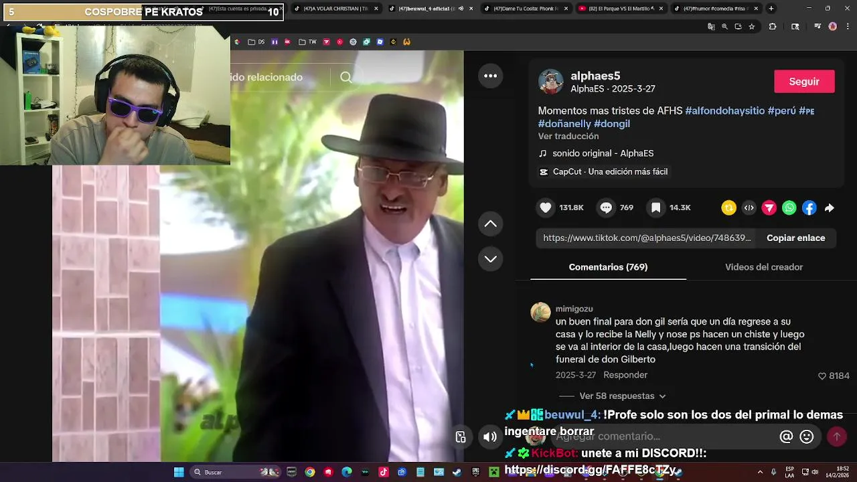Image resolution: width=857 pixels, height=482 pixels.
Task: Reply to mimigozu's comment via Responder
Action: [625, 375]
